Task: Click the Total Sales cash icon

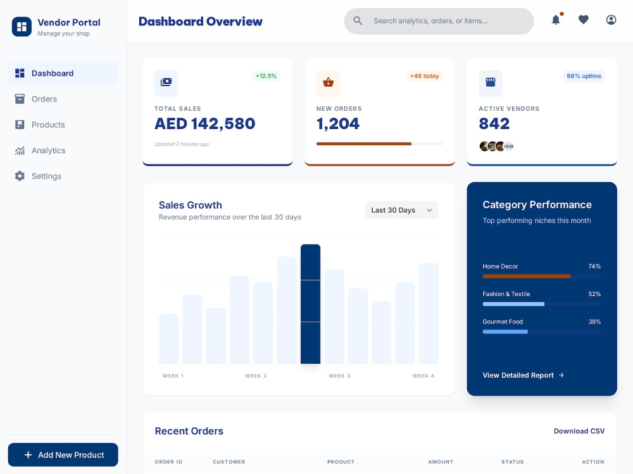Action: tap(166, 82)
